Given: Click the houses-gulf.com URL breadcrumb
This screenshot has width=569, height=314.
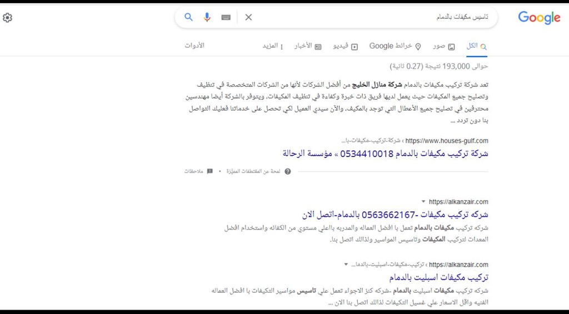Looking at the screenshot, I should click(x=415, y=140).
